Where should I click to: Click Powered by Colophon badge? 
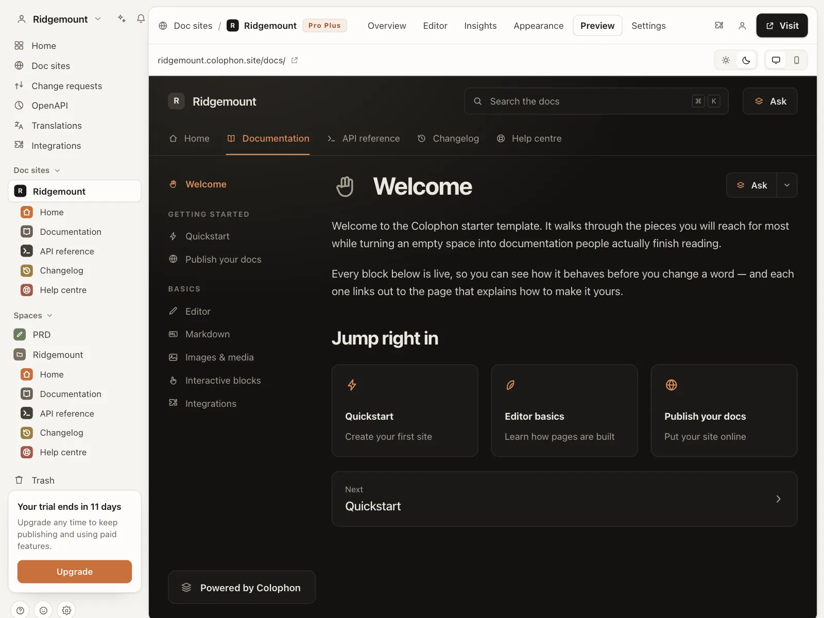242,587
